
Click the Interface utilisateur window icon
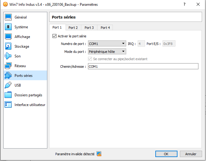tap(8, 104)
